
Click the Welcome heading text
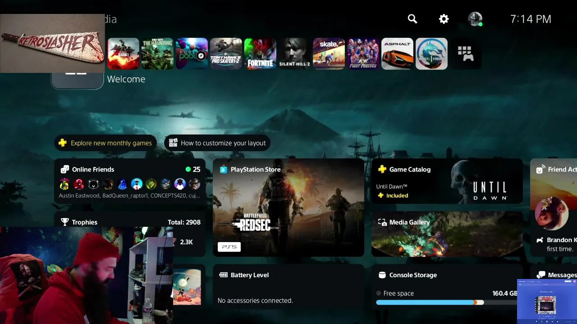(x=126, y=79)
